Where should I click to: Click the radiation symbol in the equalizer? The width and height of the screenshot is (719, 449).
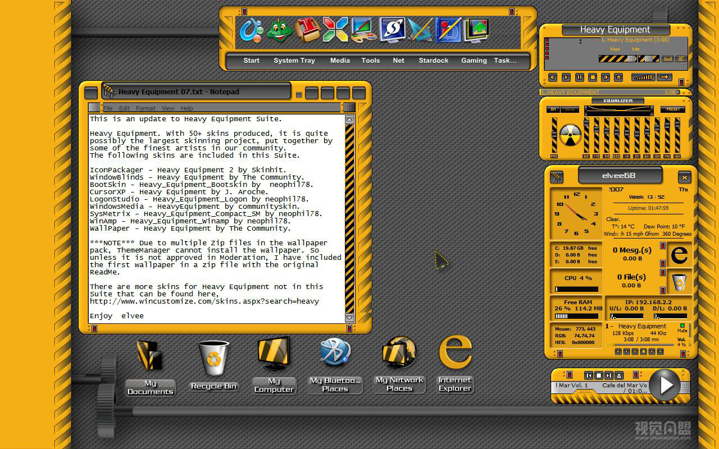point(570,135)
